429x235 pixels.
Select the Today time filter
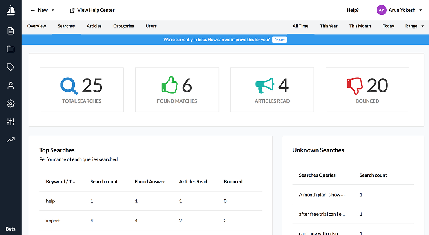click(x=388, y=26)
